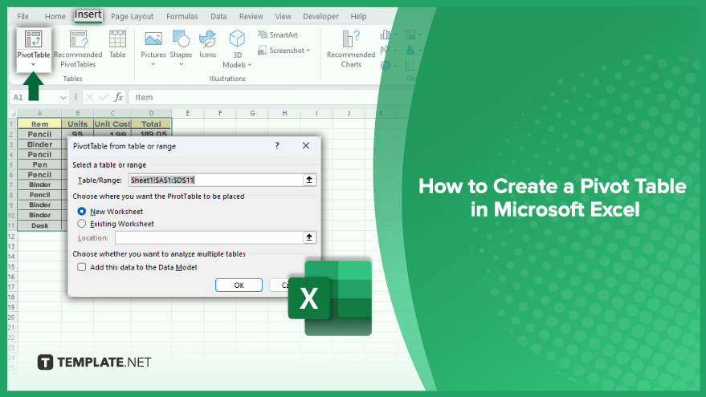Open the Pictures insert option
Viewport: 706px width, 397px height.
153,44
